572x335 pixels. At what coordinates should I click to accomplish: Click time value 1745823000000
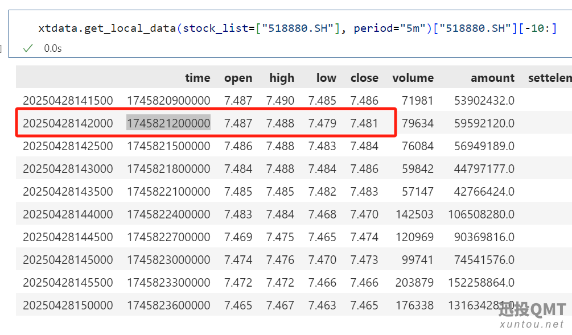click(168, 260)
